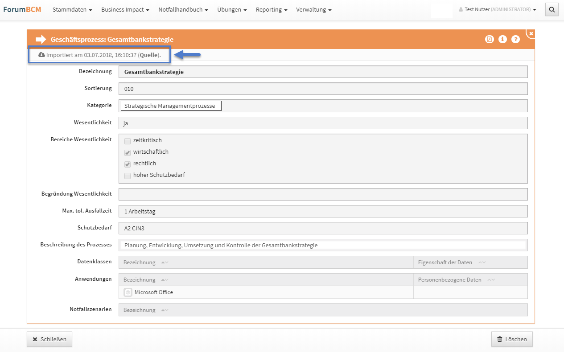Open the Quelle link in import notice
This screenshot has height=352, width=564.
click(149, 55)
